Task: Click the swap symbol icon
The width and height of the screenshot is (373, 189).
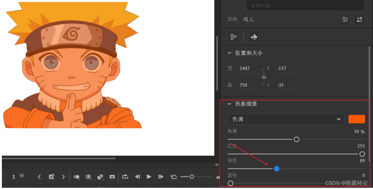Action: [x=359, y=20]
